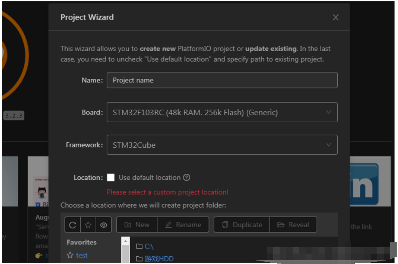Open the Board dropdown
This screenshot has height=264, width=398.
pyautogui.click(x=222, y=112)
